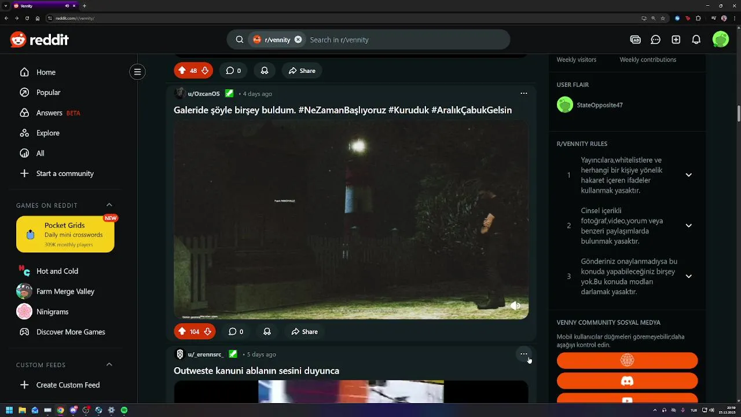Open comments on the 104-point post

click(236, 331)
